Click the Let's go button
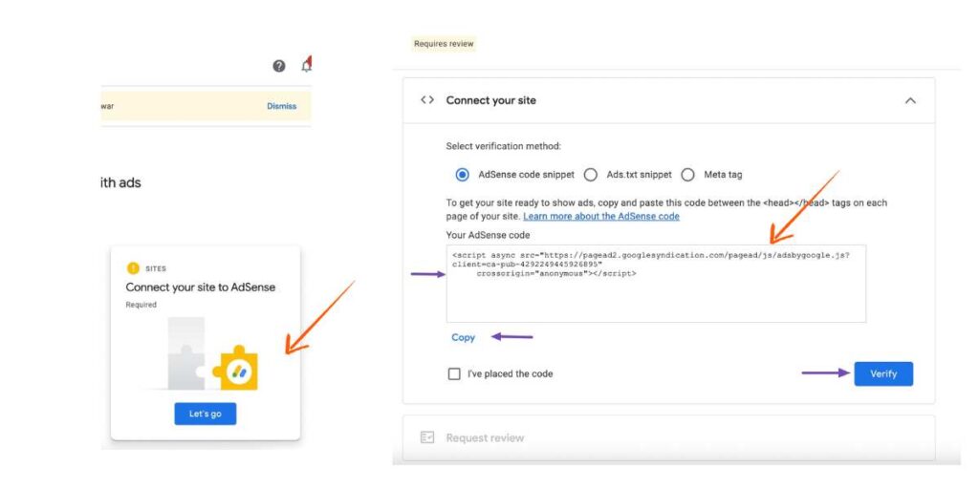979x489 pixels. [x=206, y=415]
